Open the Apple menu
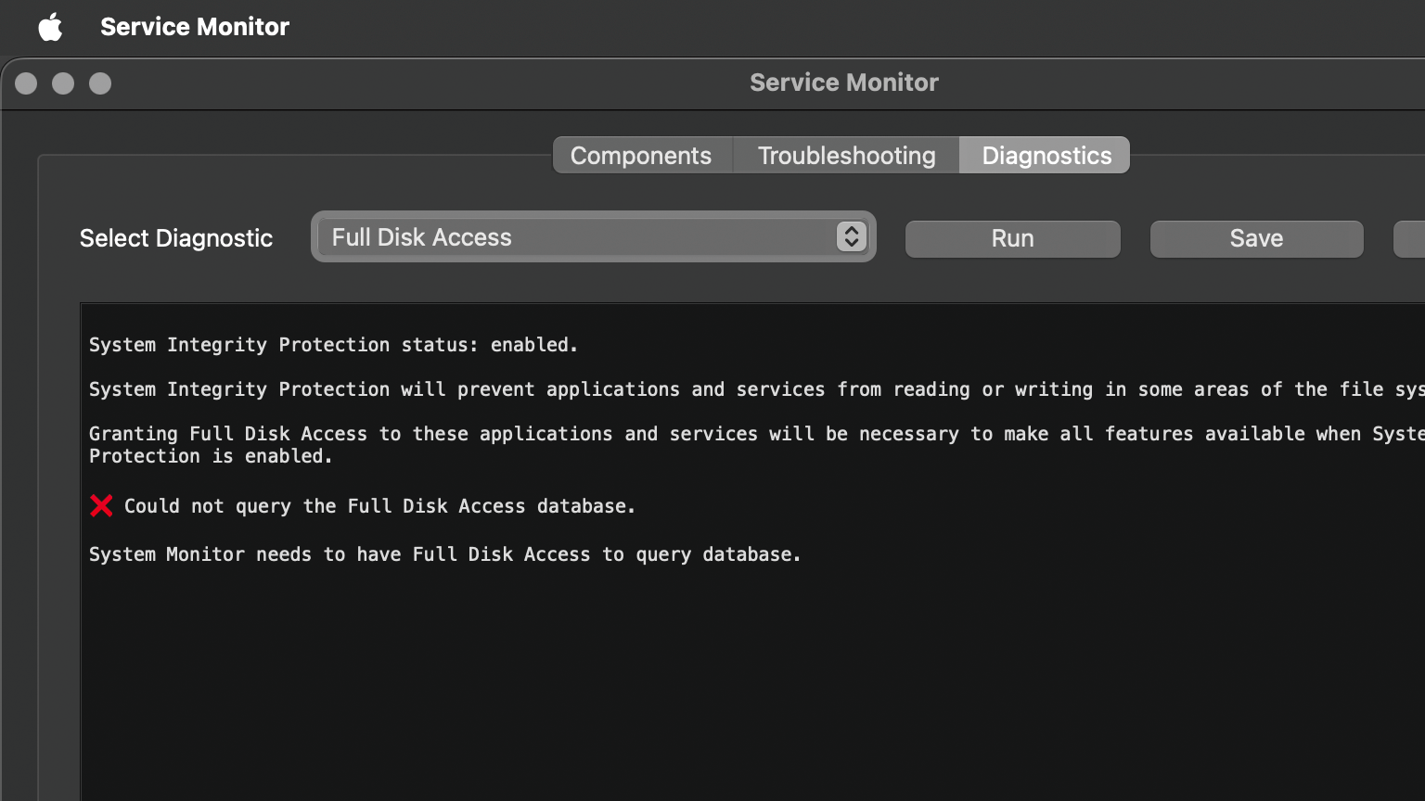 coord(50,27)
